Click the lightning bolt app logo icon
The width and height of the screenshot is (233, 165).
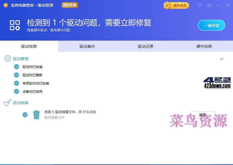[5, 5]
